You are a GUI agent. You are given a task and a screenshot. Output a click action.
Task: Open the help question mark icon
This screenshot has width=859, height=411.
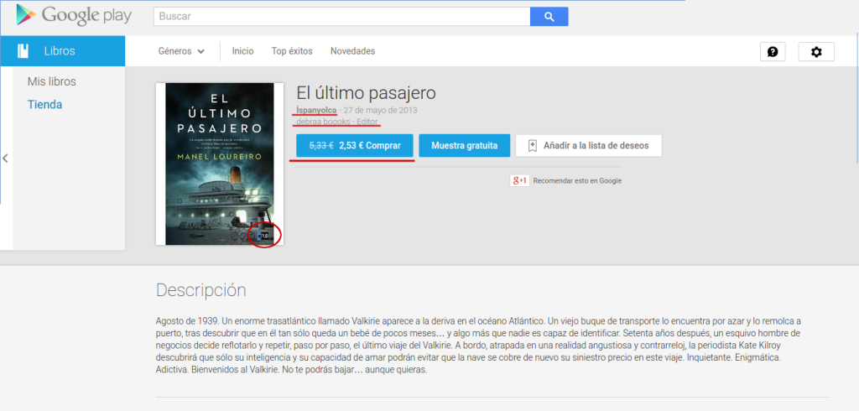773,51
